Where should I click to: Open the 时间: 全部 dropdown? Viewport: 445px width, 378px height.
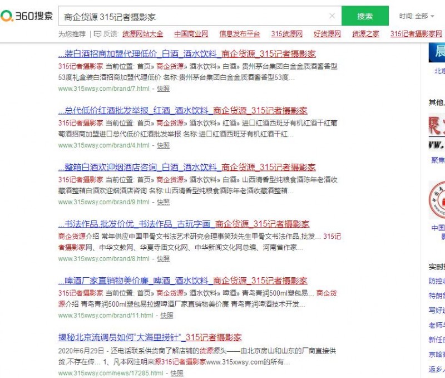click(417, 16)
